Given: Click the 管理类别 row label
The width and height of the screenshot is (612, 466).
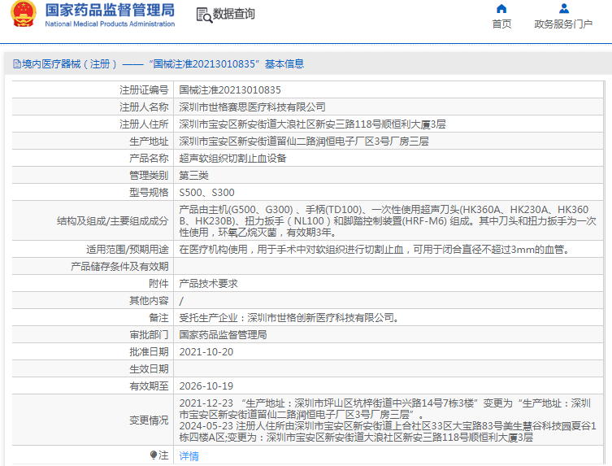Looking at the screenshot, I should coord(149,176).
